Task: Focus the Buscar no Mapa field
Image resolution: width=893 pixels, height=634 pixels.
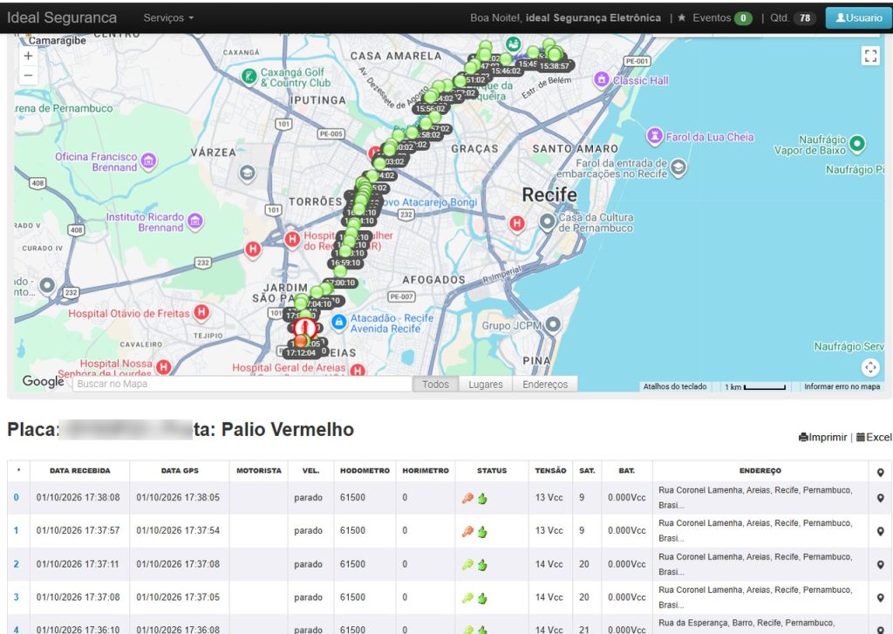Action: point(242,384)
